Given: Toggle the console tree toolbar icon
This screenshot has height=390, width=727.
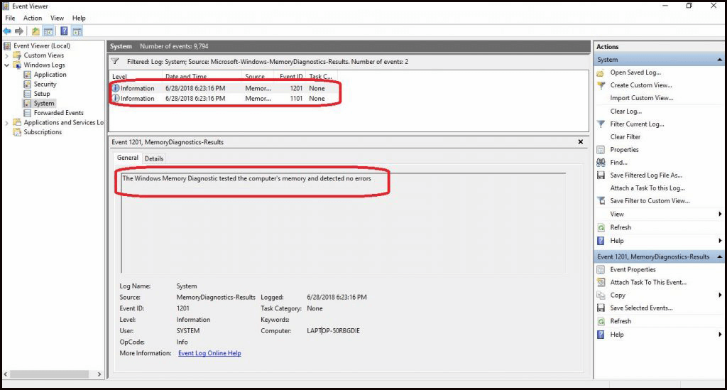Looking at the screenshot, I should 48,31.
